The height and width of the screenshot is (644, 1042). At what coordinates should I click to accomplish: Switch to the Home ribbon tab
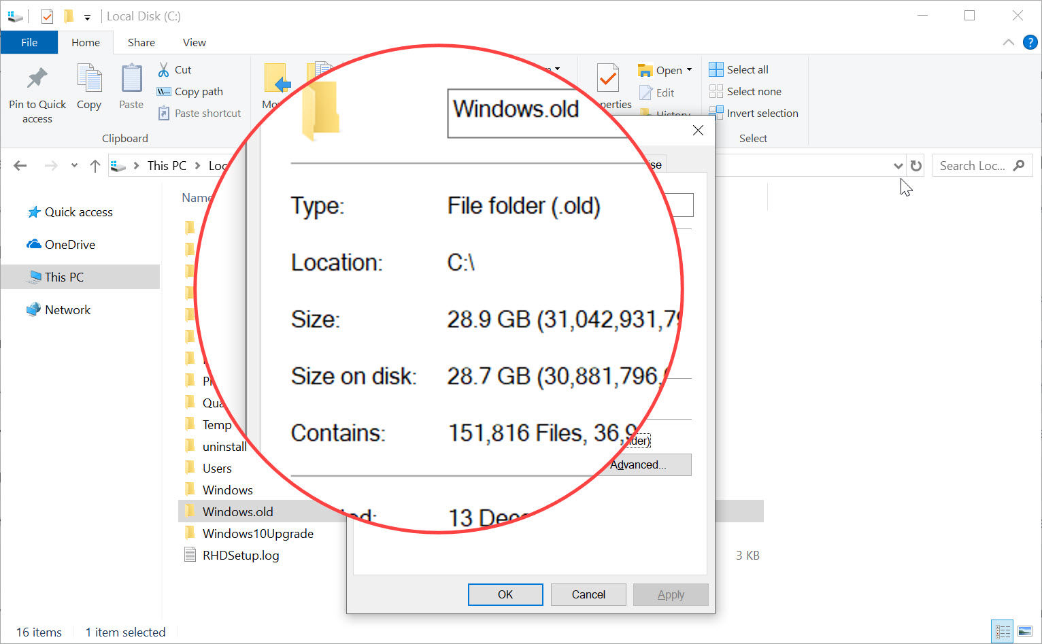coord(86,42)
